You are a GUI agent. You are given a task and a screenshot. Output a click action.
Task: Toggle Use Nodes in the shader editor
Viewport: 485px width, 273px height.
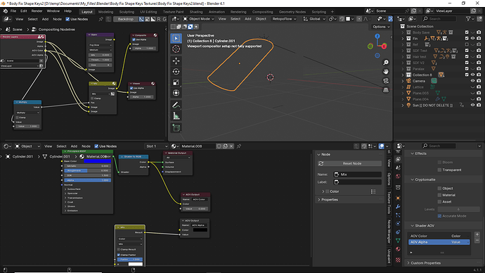click(x=96, y=146)
